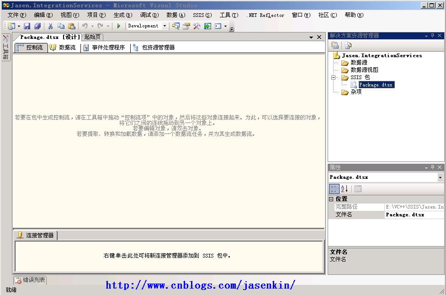Click the Redo arrow icon
This screenshot has height=295, width=446.
(x=100, y=26)
